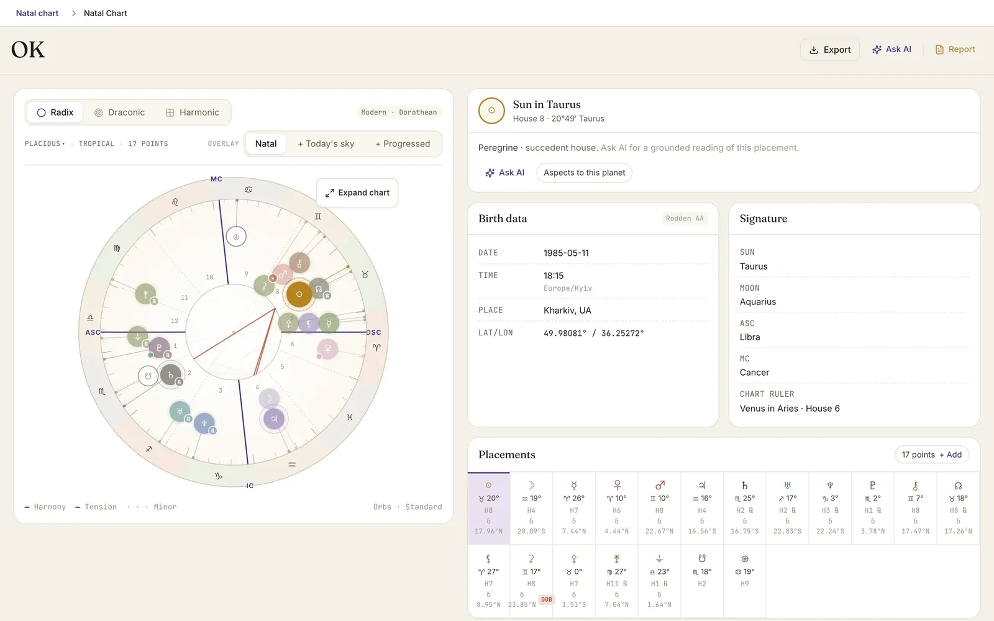The height and width of the screenshot is (621, 994).
Task: Select the Pallas glyph on the chart wheel
Action: [x=288, y=323]
